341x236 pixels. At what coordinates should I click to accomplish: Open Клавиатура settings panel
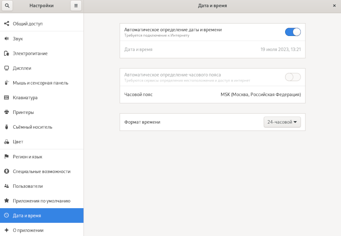pos(25,97)
